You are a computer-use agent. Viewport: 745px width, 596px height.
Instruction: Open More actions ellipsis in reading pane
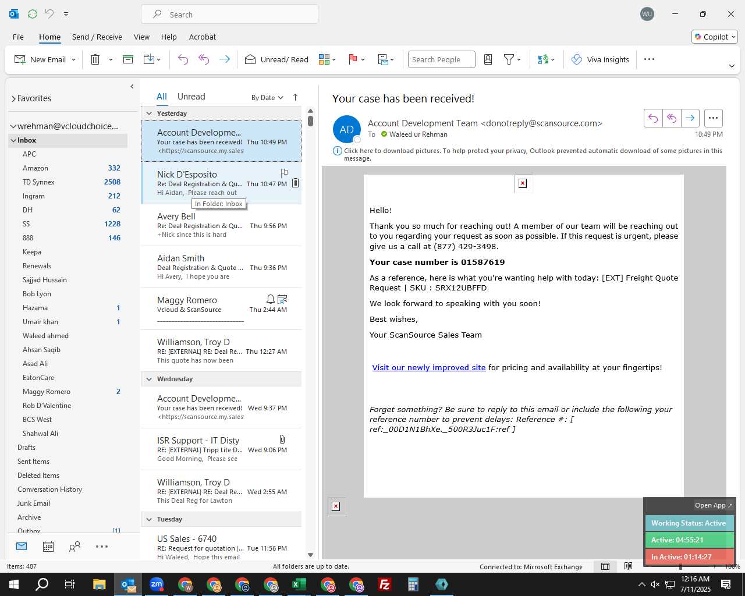pyautogui.click(x=713, y=118)
